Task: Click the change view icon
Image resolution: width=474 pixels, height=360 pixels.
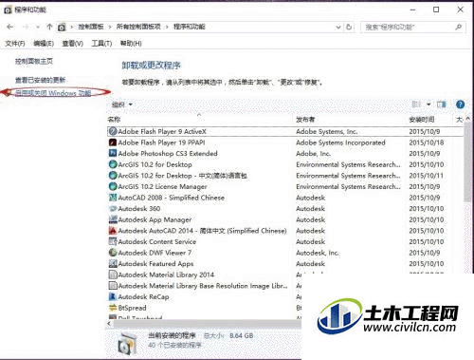Action: [416, 104]
